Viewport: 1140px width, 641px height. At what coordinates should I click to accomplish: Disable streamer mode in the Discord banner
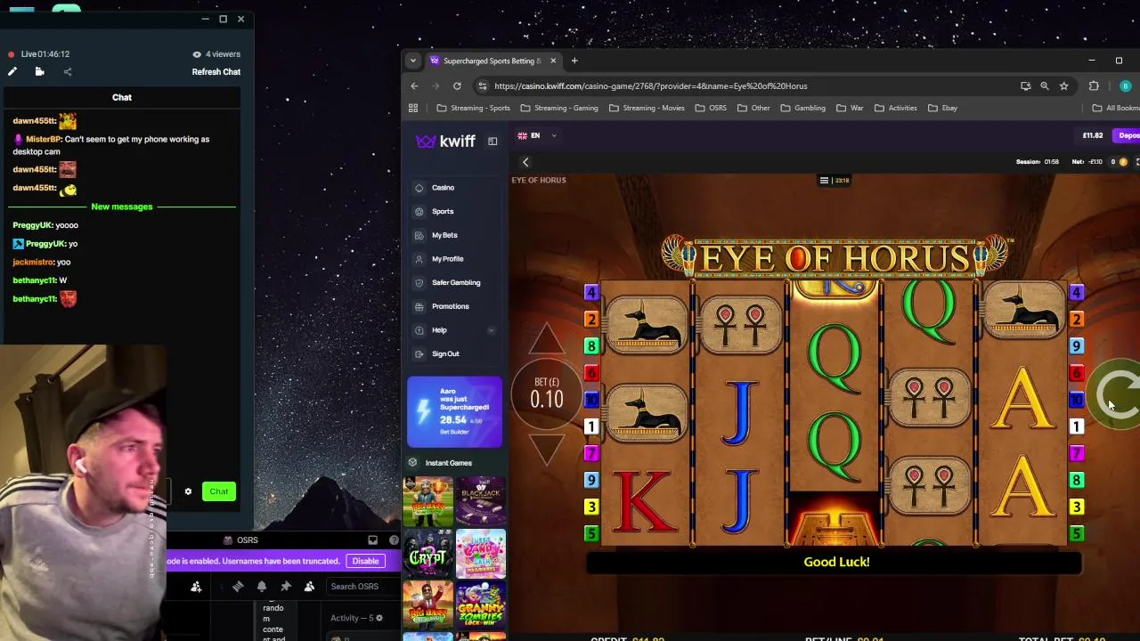pos(365,561)
